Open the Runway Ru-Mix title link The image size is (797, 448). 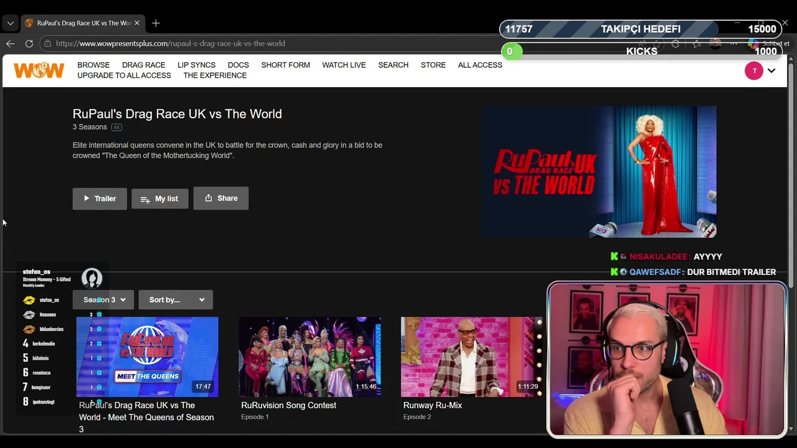coord(433,405)
